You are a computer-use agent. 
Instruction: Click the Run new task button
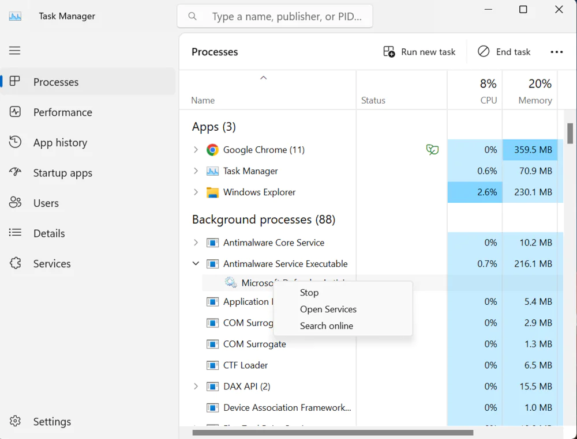[x=419, y=52]
